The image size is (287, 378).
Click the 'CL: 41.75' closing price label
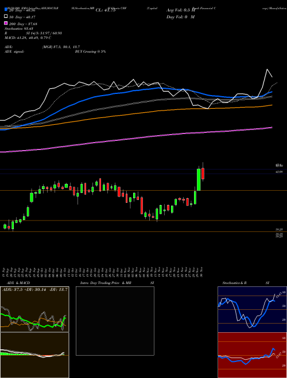point(106,10)
